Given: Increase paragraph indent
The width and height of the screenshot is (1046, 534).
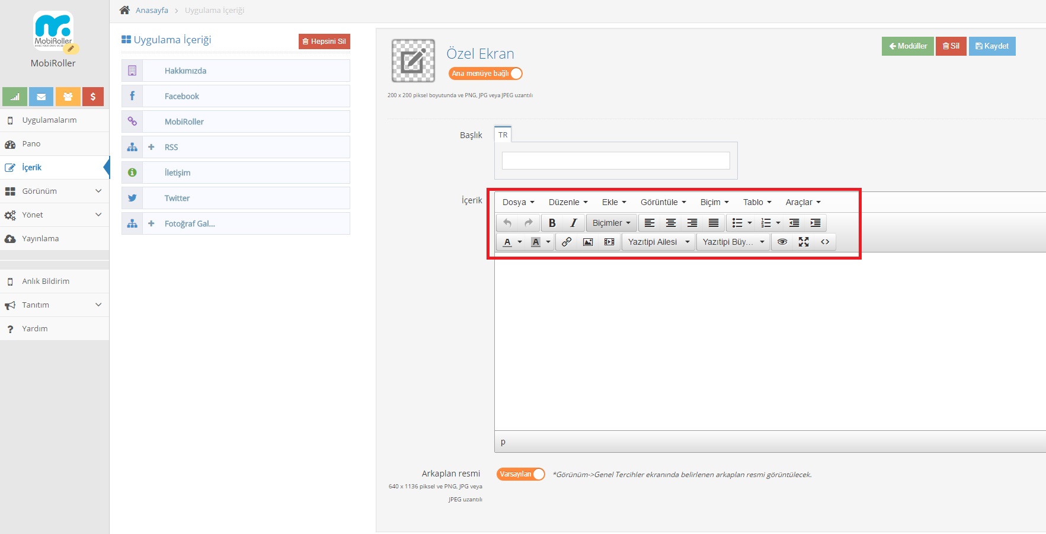Looking at the screenshot, I should click(815, 223).
